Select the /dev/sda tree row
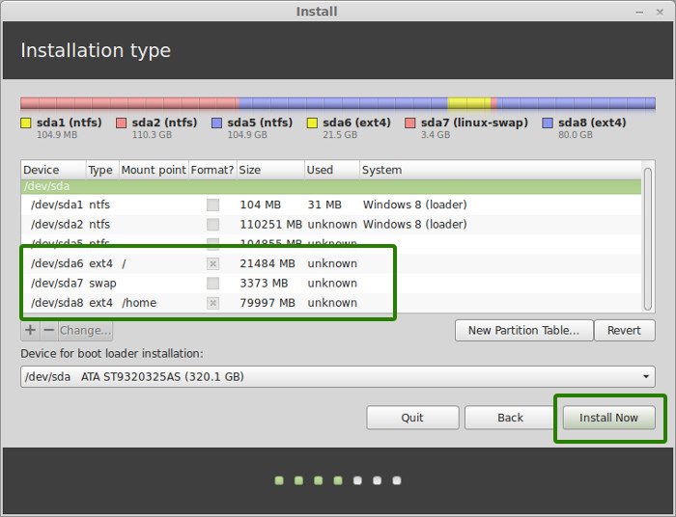The width and height of the screenshot is (676, 517). coord(337,186)
